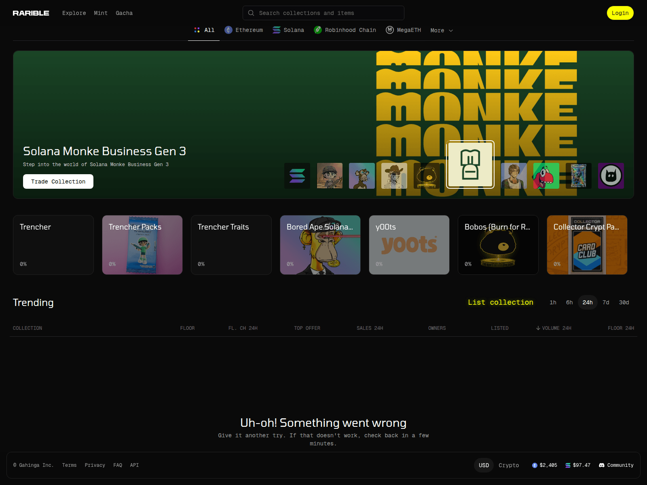
Task: Set trending timeframe to 30d
Action: tap(624, 302)
